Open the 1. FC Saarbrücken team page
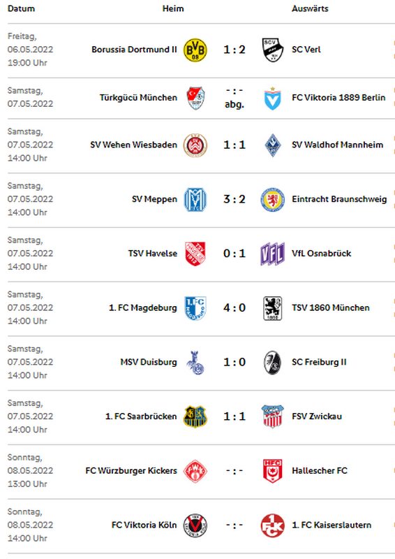Screen dimensions: 395x559 pyautogui.click(x=141, y=416)
